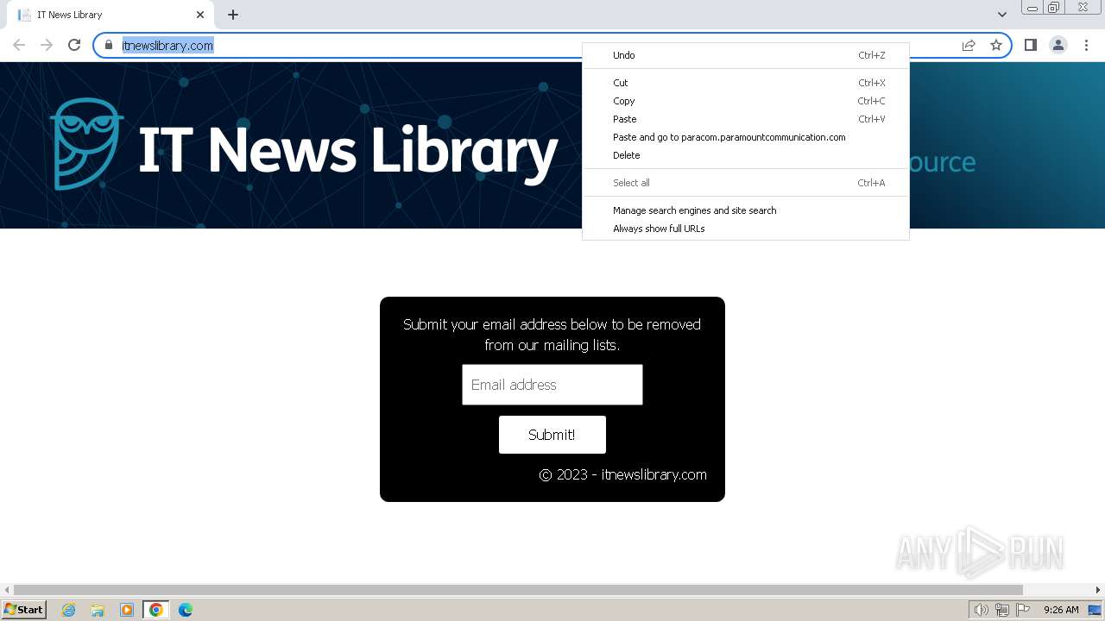Go forward using the forward arrow
Screen dimensions: 1105x621
[x=47, y=45]
